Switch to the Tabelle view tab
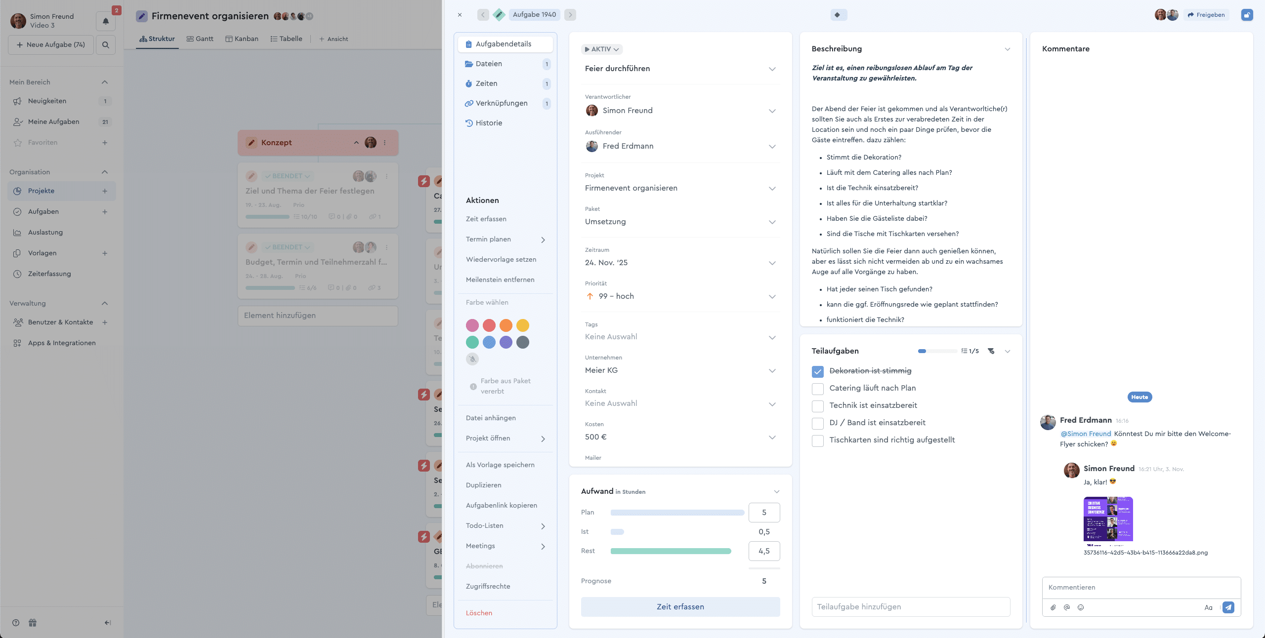1265x638 pixels. (x=287, y=39)
